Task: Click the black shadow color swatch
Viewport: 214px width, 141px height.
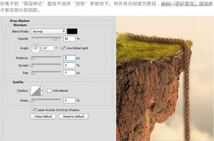Action: pyautogui.click(x=72, y=31)
